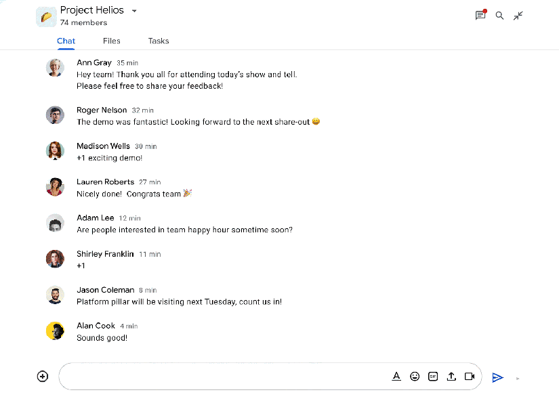This screenshot has height=403, width=559.
Task: Open the emoji picker in the message bar
Action: tap(415, 376)
